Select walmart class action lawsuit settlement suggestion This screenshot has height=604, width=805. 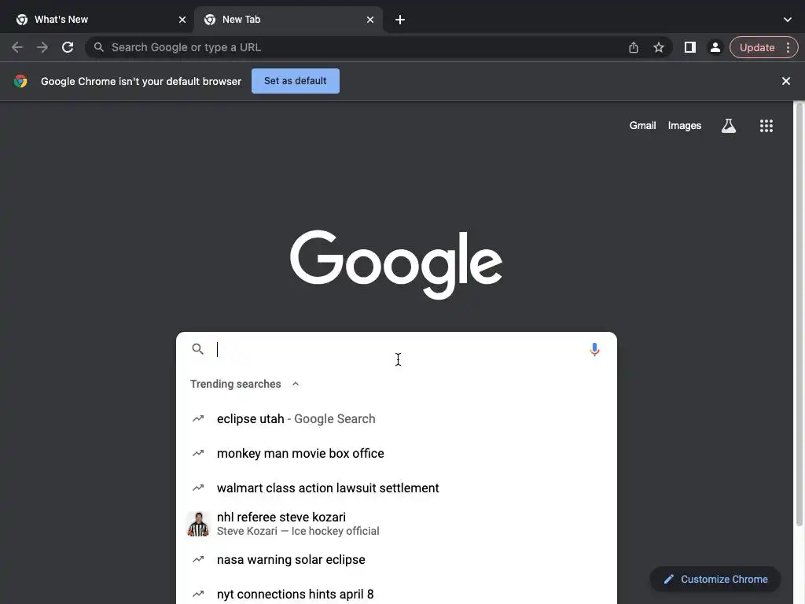(396, 488)
